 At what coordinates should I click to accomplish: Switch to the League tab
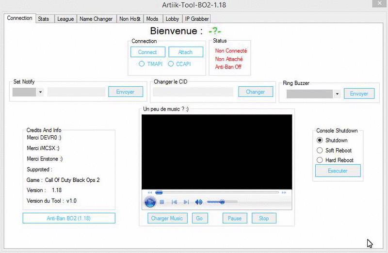[65, 19]
